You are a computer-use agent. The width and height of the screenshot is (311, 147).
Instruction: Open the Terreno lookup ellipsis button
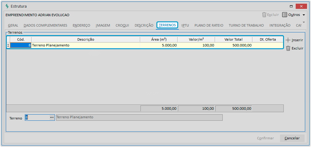point(52,117)
